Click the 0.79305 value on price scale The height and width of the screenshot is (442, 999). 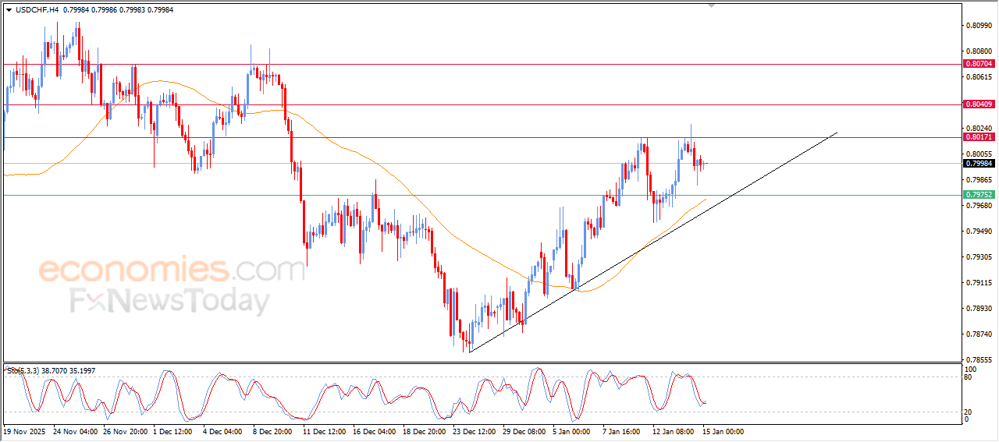978,256
